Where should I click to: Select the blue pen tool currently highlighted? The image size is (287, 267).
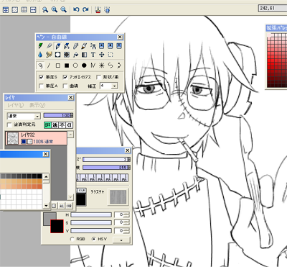(57, 46)
